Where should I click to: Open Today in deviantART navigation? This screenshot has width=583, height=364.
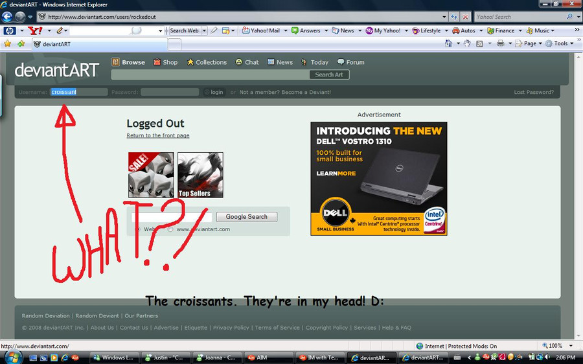click(315, 62)
